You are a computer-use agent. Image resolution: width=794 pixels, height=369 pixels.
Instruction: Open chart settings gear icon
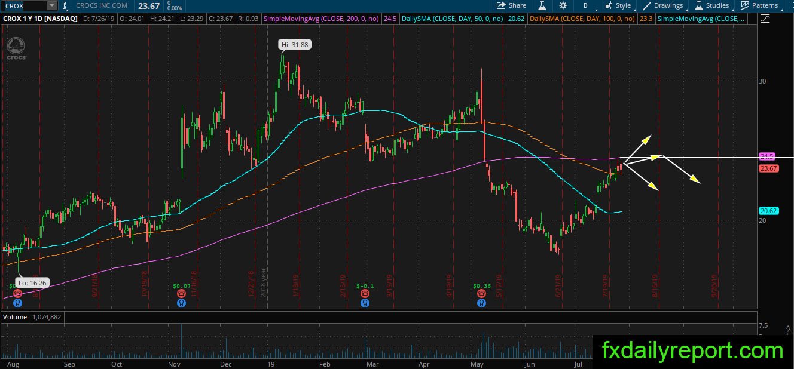tap(563, 5)
